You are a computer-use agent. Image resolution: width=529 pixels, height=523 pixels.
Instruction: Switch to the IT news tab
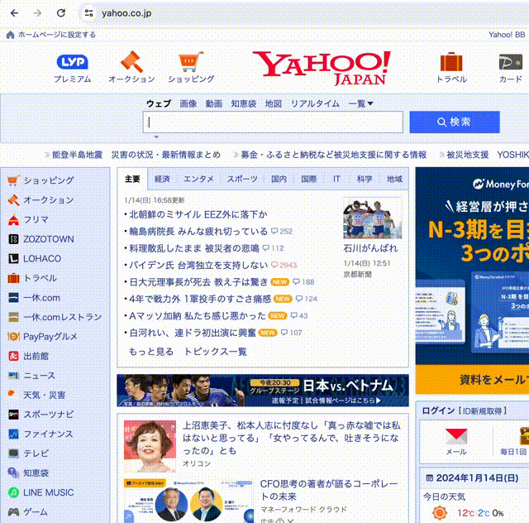coord(336,179)
